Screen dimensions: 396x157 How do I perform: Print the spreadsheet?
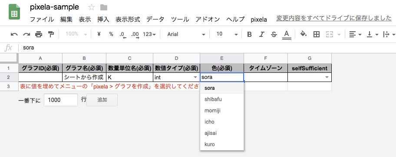[x=39, y=34]
